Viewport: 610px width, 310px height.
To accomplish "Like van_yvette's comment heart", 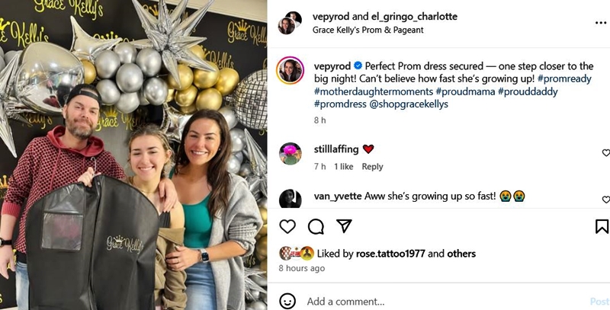I will click(605, 200).
